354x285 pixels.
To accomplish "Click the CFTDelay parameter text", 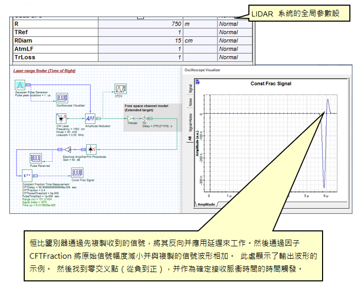I will (49, 188).
